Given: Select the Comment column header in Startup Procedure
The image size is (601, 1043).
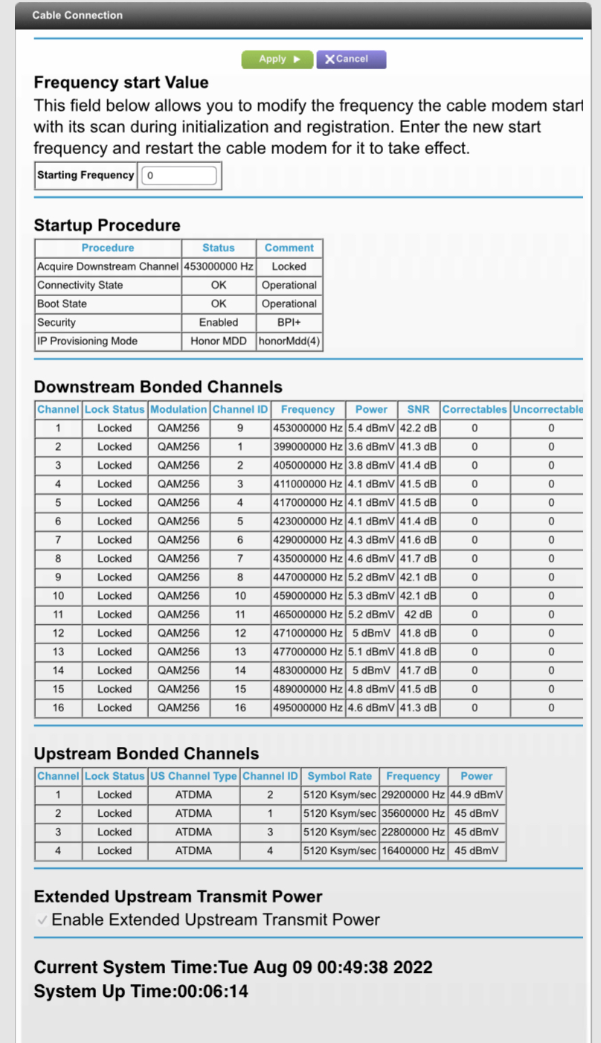Looking at the screenshot, I should [x=289, y=248].
